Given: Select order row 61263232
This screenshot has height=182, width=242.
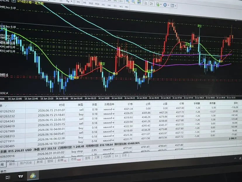Looking at the screenshot, I should (x=119, y=114).
